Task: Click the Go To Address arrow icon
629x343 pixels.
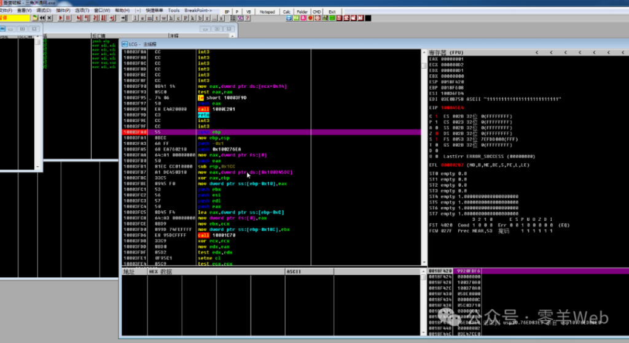Action: click(x=124, y=18)
